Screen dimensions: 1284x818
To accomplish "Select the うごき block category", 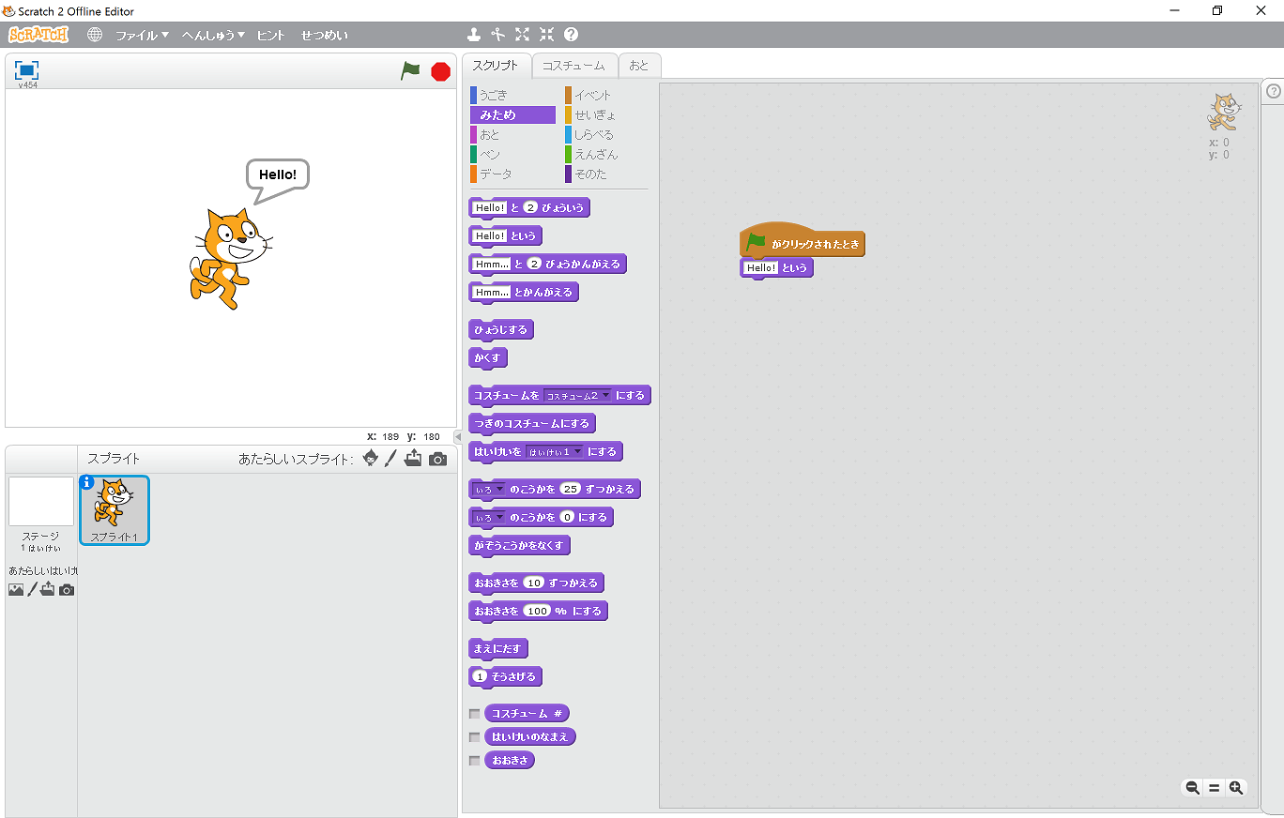I will click(x=512, y=95).
